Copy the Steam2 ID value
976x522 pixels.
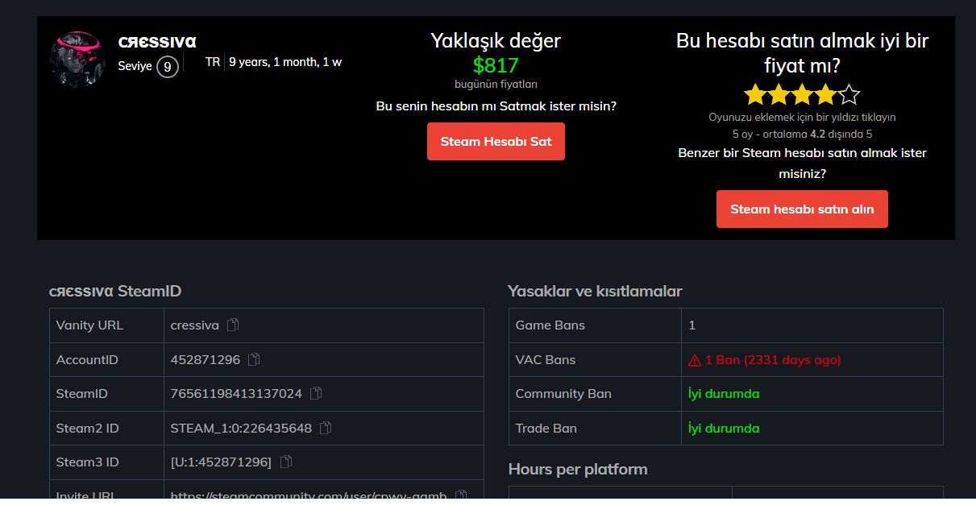point(326,428)
